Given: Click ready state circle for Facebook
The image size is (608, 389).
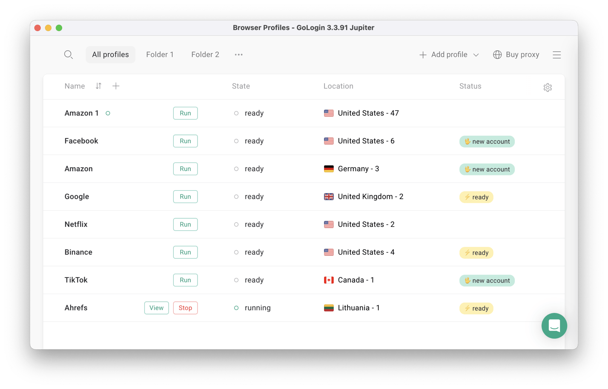Looking at the screenshot, I should coord(236,141).
